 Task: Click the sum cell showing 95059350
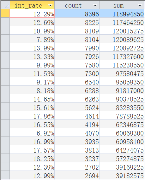[x=122, y=81]
